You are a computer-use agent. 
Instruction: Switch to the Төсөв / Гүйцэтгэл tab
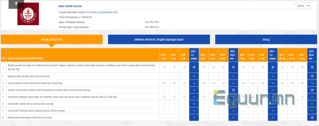click(x=51, y=40)
